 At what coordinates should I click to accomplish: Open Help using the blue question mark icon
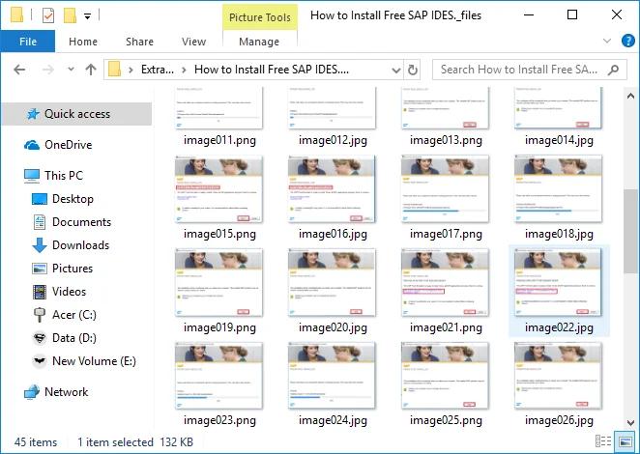coord(627,41)
